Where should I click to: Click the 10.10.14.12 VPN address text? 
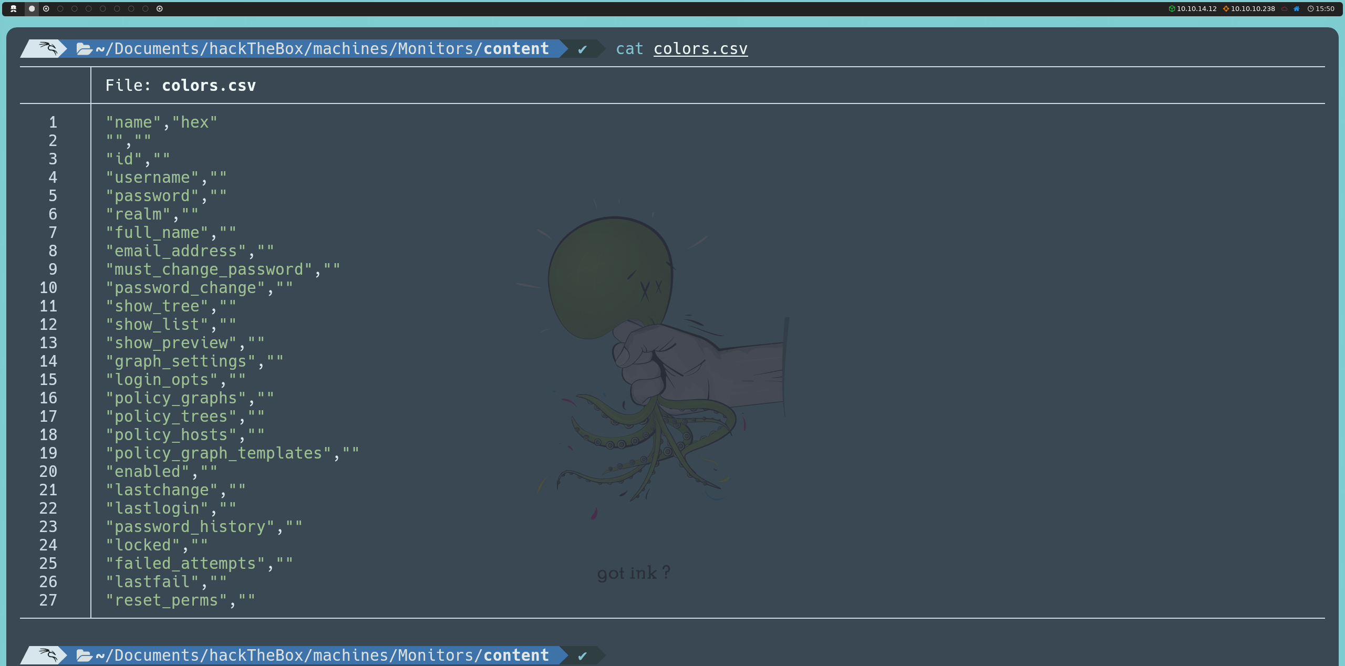coord(1196,8)
